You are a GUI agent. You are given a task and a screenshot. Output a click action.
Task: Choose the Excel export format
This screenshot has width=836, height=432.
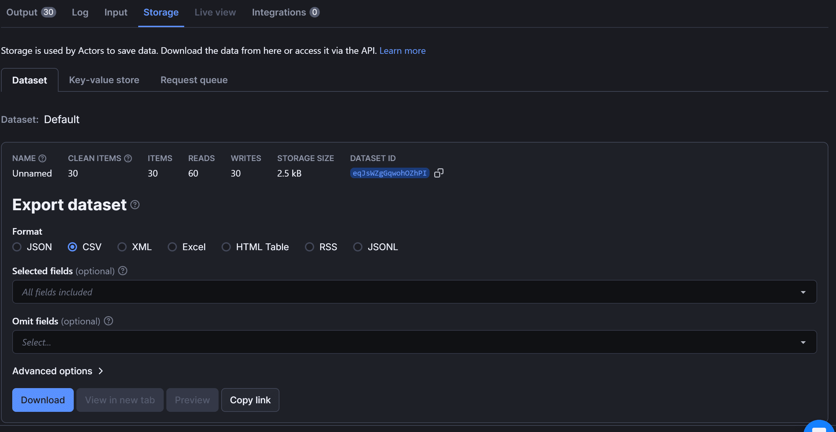pos(172,247)
